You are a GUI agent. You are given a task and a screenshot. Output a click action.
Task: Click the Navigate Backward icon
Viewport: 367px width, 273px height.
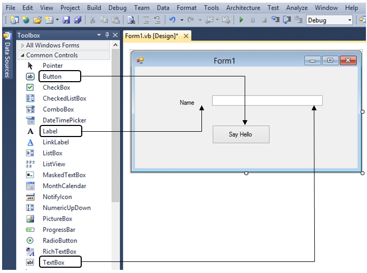209,20
